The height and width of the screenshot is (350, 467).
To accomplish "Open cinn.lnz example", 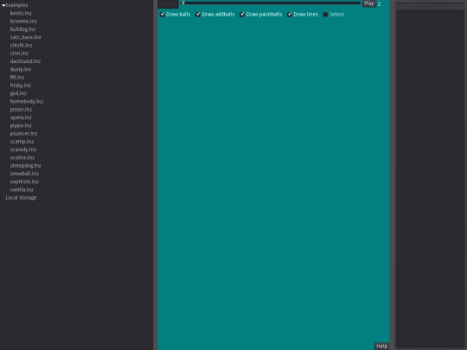I will click(x=19, y=54).
